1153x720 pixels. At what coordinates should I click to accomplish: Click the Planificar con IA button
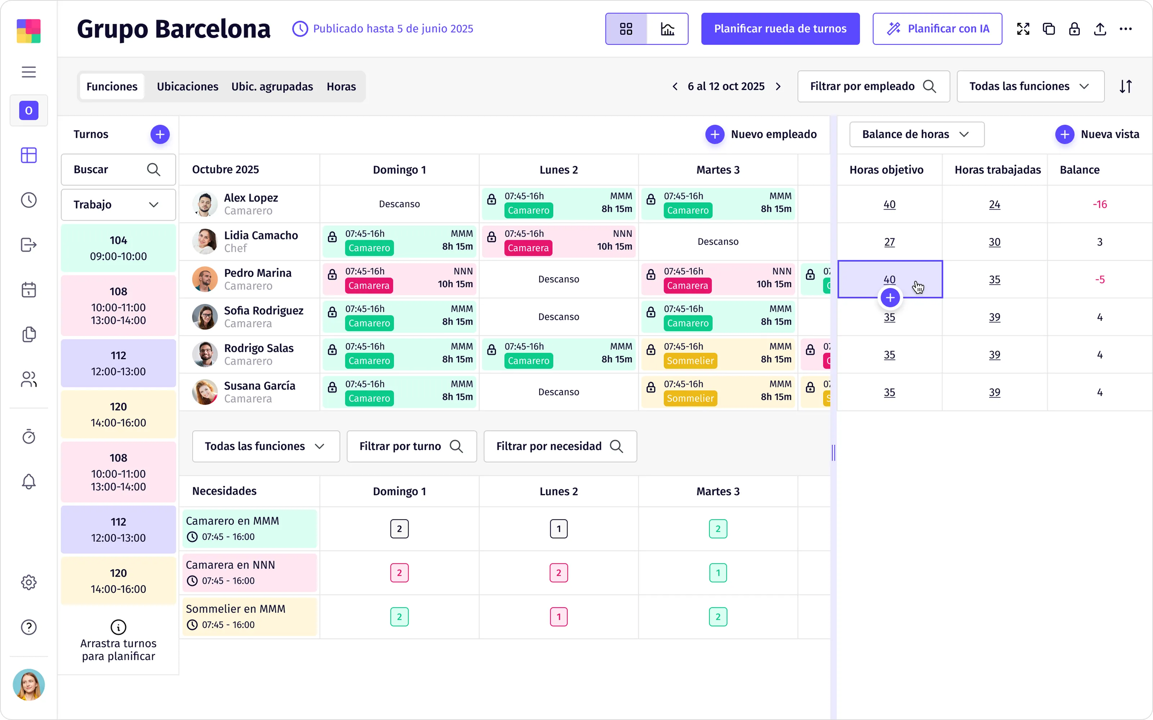(937, 29)
